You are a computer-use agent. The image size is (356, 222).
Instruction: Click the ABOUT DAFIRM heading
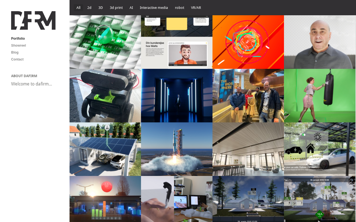pos(24,76)
